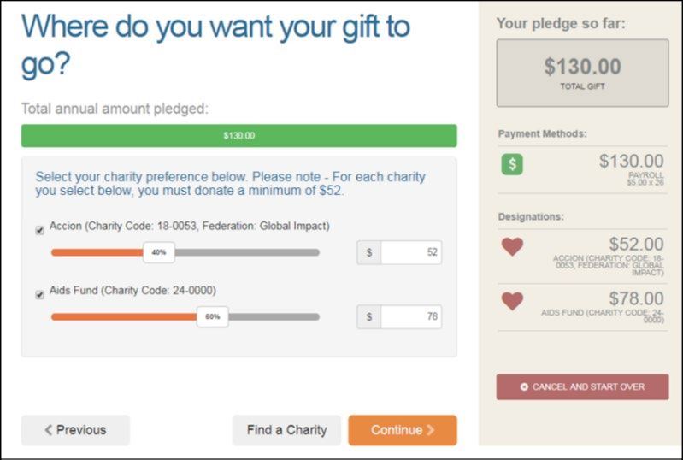Click the heart icon beside Accion designation
The image size is (683, 460).
512,246
